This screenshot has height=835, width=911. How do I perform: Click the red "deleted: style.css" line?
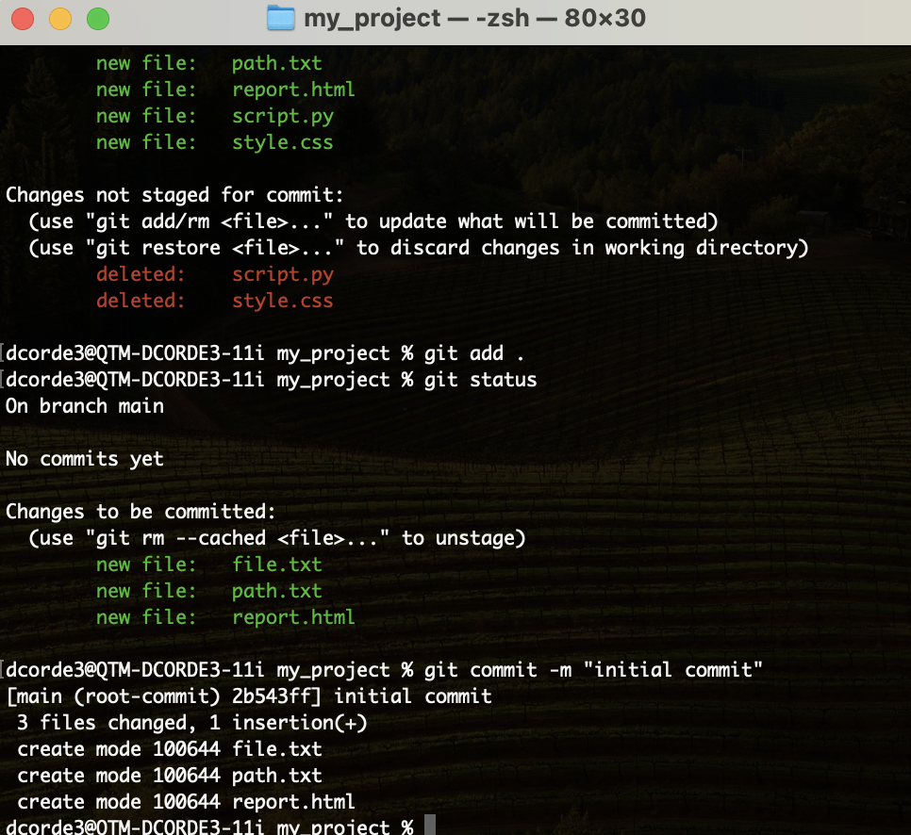214,302
